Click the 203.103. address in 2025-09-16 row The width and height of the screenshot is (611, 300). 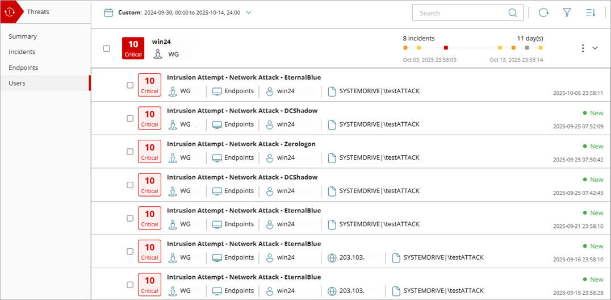point(352,257)
